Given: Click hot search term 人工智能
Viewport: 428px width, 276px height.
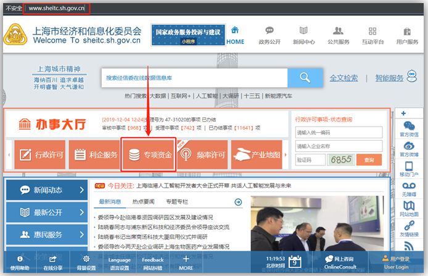Looking at the screenshot, I should tap(207, 96).
